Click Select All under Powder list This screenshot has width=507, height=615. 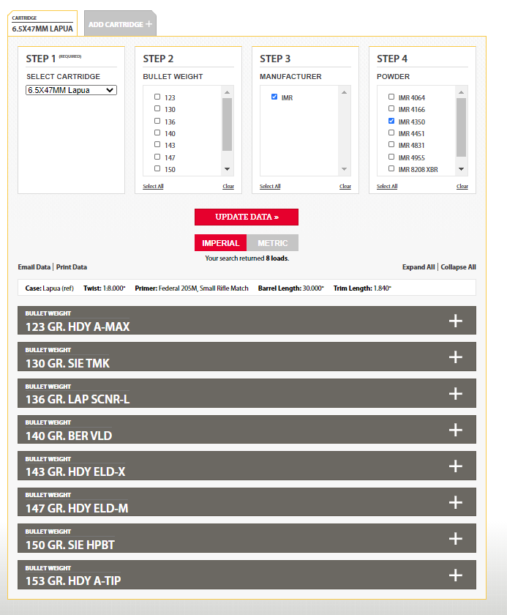(x=387, y=187)
